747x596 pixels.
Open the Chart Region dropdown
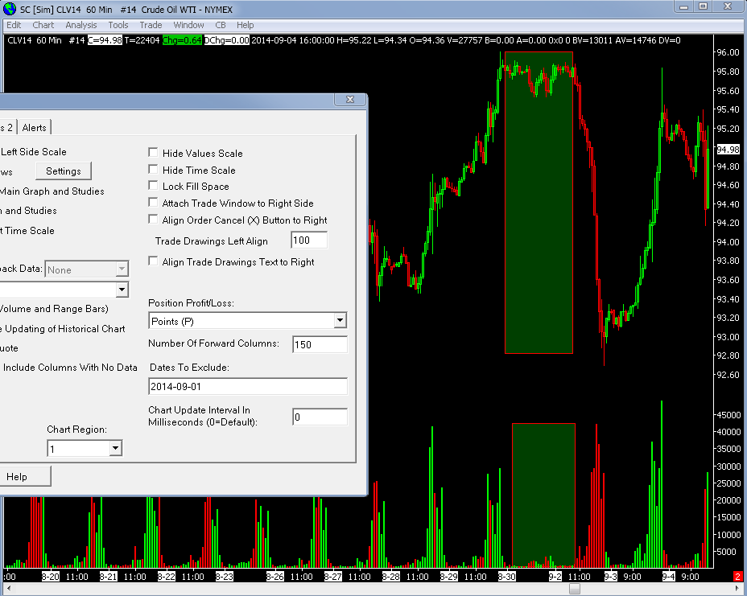pos(115,449)
